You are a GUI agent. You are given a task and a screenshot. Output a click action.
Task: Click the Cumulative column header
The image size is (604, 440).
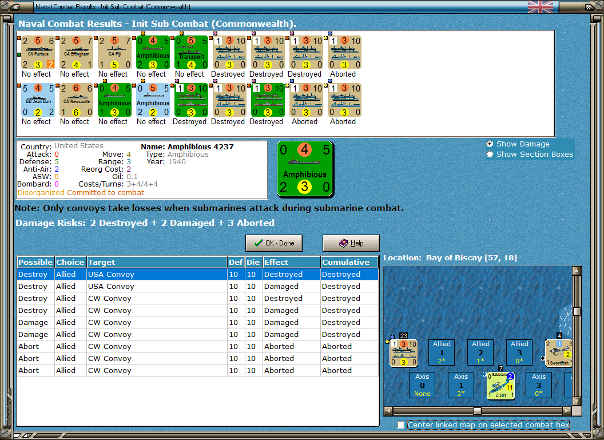[349, 262]
